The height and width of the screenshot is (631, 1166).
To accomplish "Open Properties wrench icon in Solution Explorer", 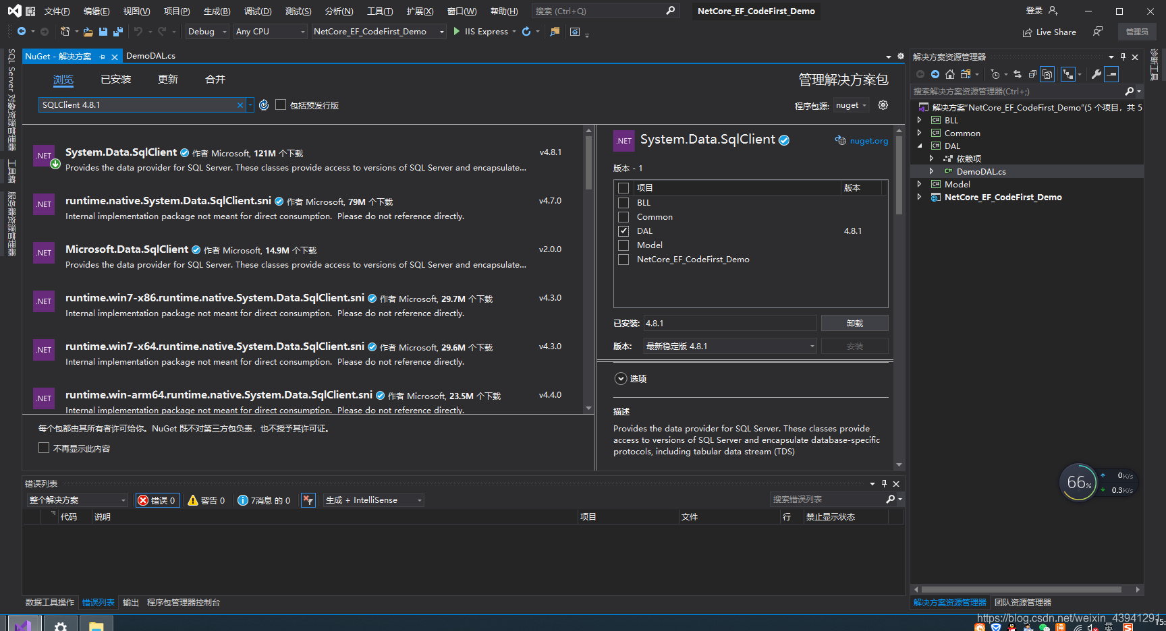I will pyautogui.click(x=1096, y=74).
